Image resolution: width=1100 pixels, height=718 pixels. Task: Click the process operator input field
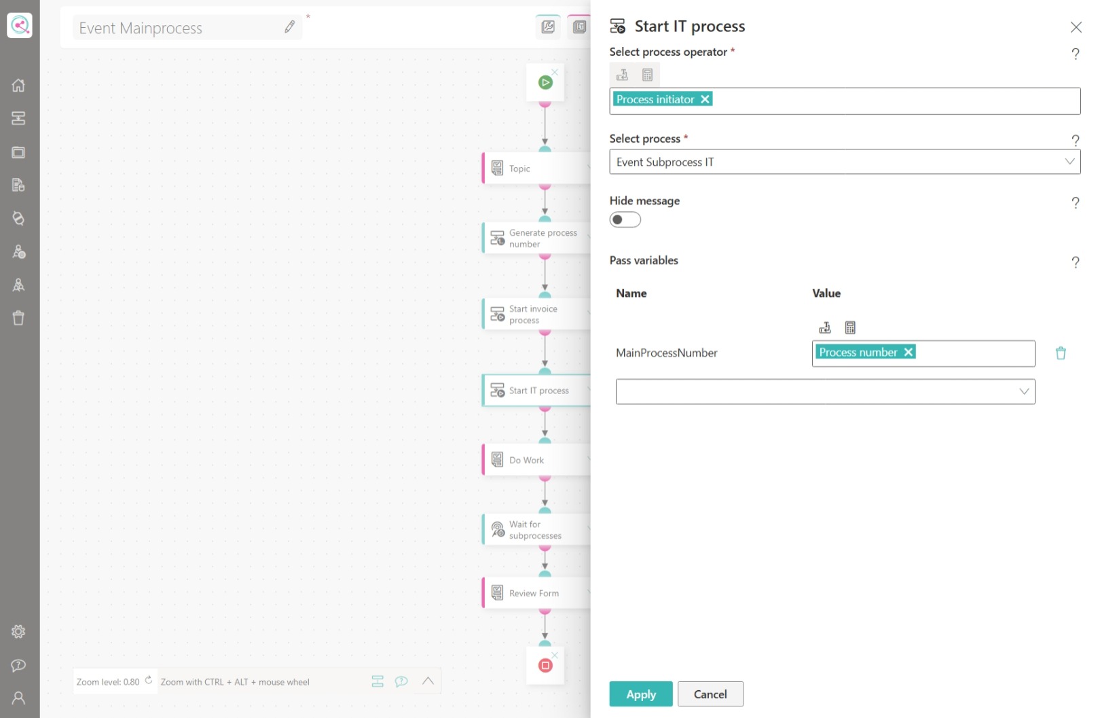click(845, 101)
